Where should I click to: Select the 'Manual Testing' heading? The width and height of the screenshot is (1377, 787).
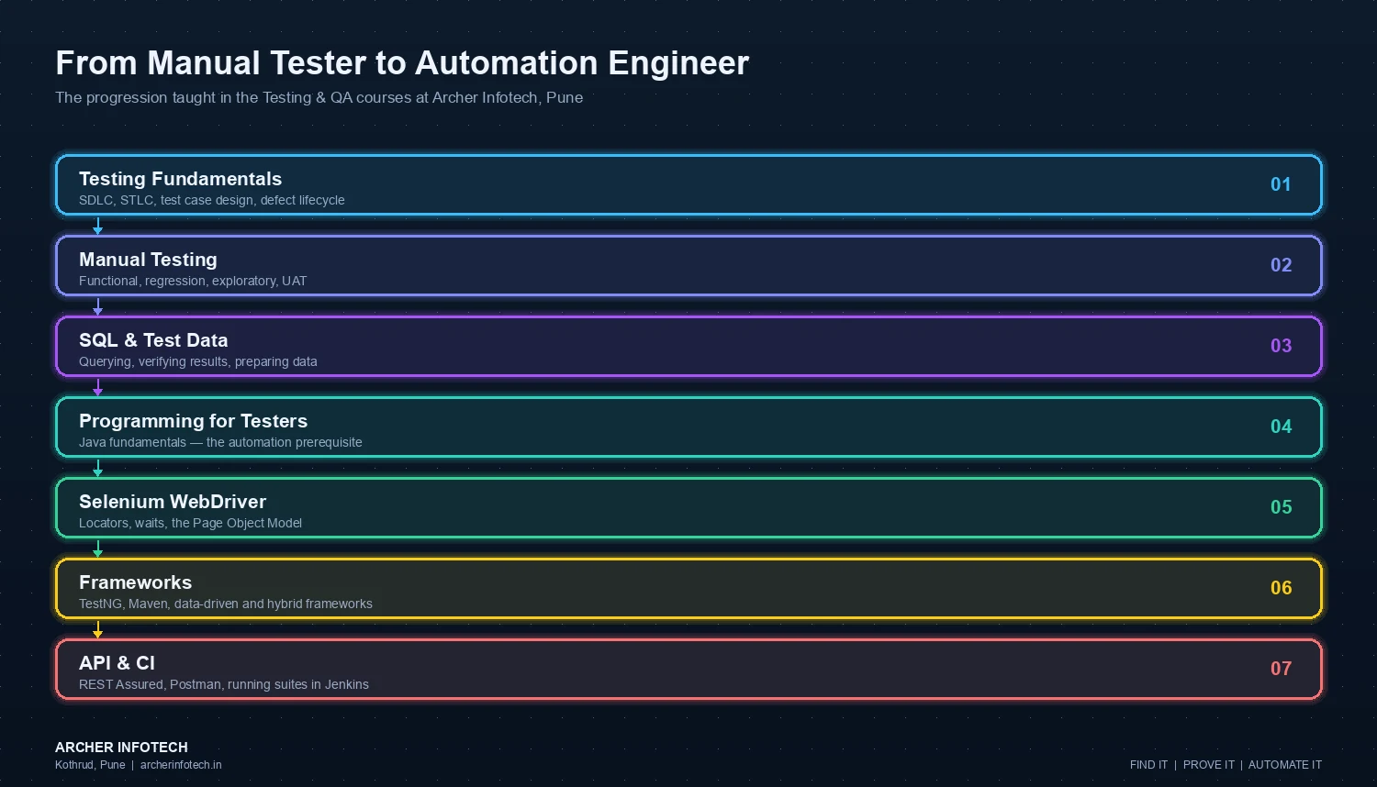(x=148, y=260)
